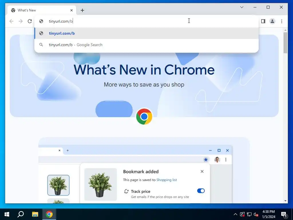Image resolution: width=293 pixels, height=220 pixels.
Task: Open the Shopping list link
Action: click(x=167, y=180)
